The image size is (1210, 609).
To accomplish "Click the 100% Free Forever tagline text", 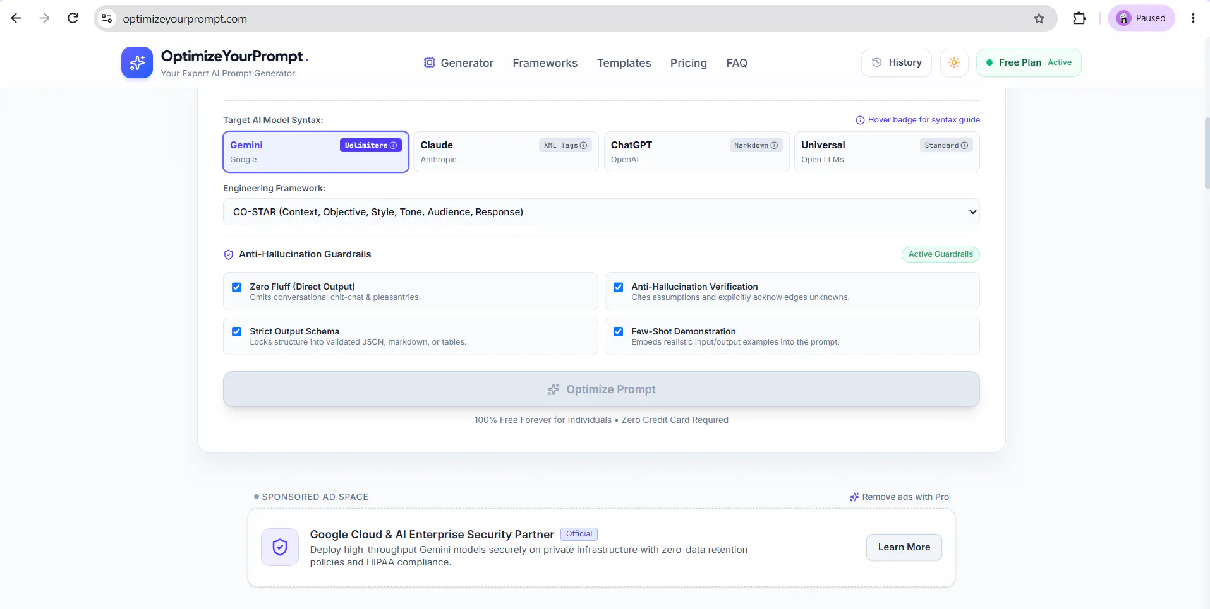I will (601, 420).
